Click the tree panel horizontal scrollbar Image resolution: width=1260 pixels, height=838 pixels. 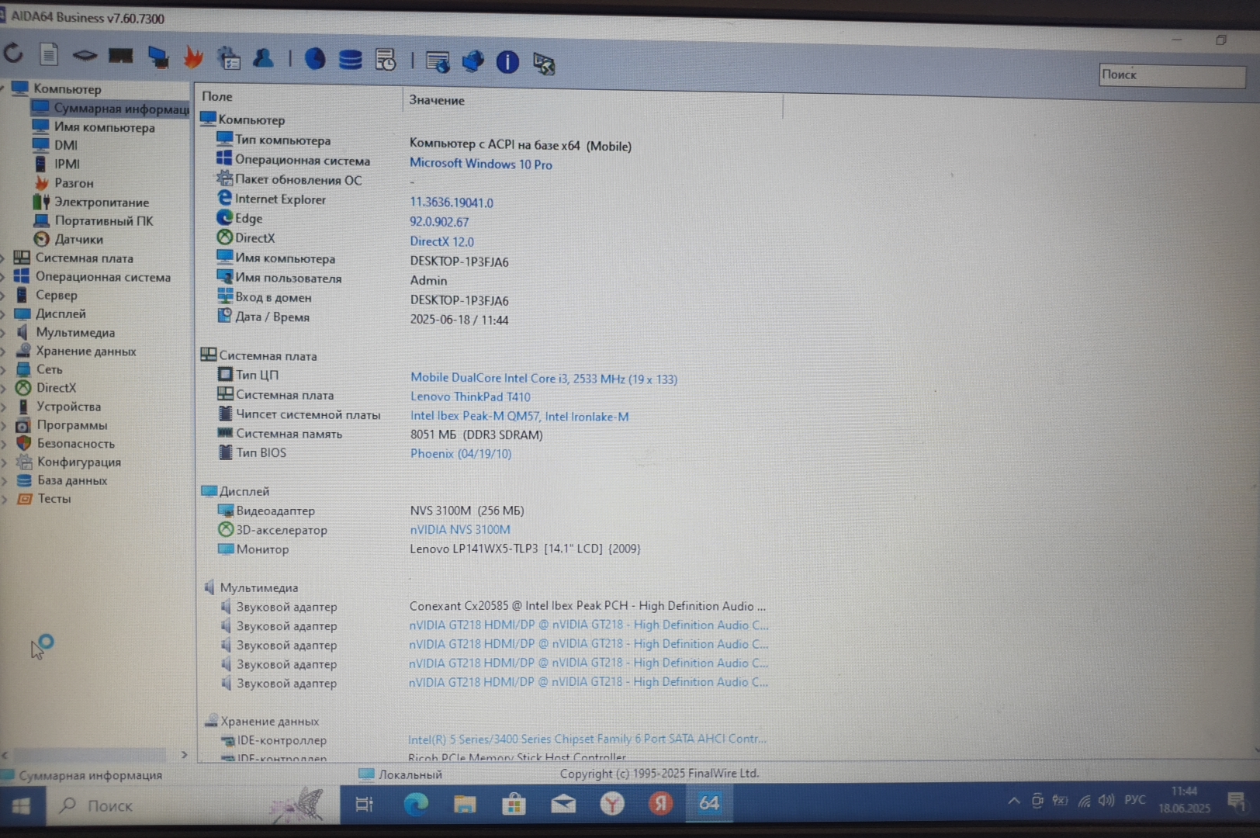pyautogui.click(x=90, y=755)
